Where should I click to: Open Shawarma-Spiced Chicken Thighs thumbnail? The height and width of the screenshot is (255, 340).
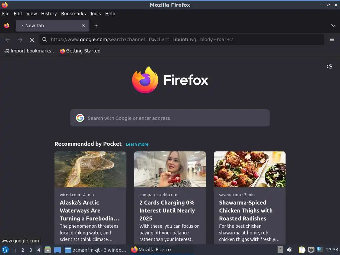point(250,169)
